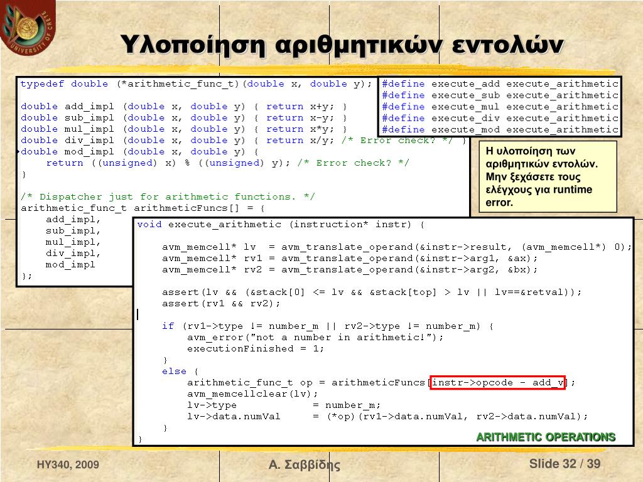
Task: Click 'add_impl,' in the dispatcher array
Action: (73, 220)
